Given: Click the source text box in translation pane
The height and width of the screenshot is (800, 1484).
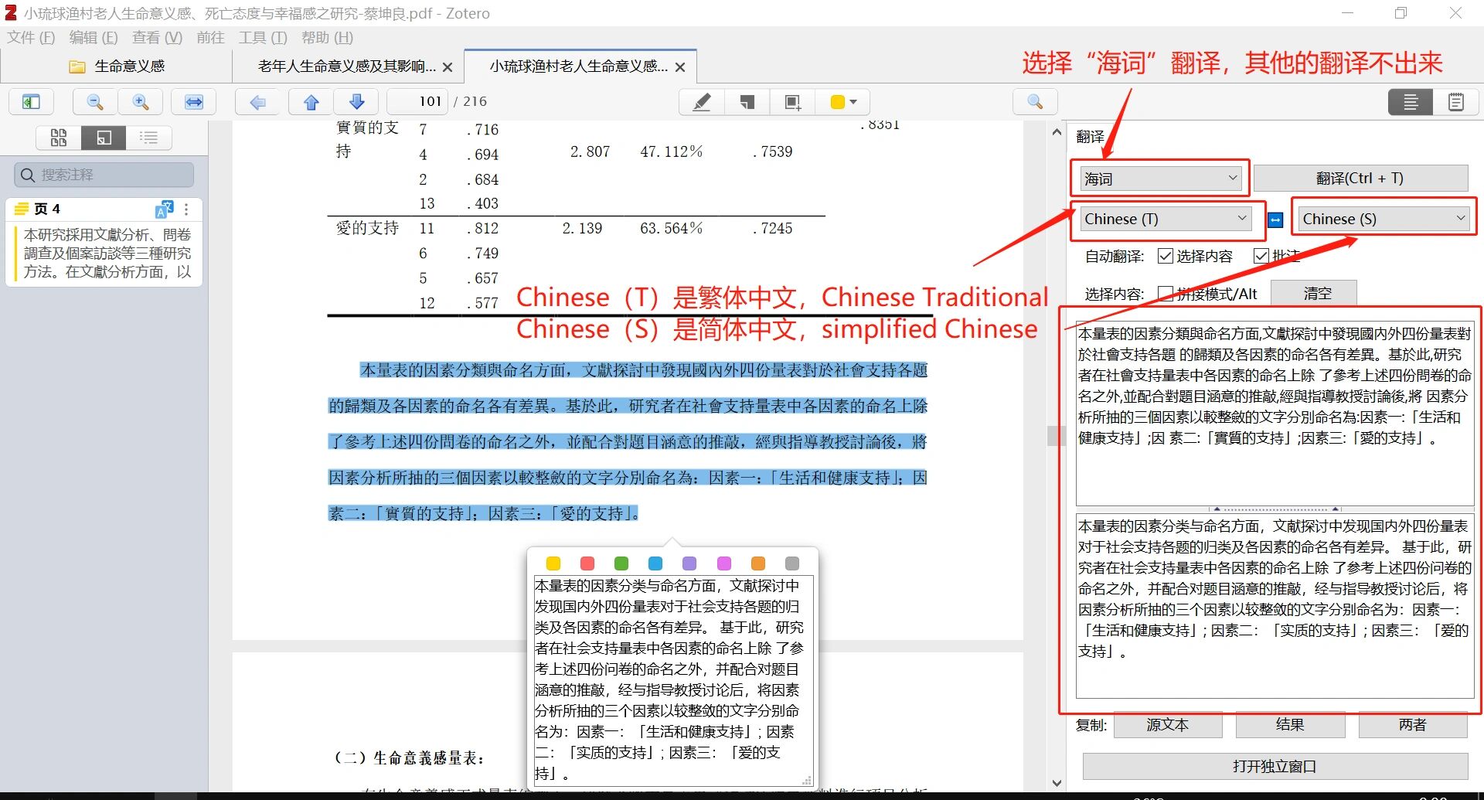Looking at the screenshot, I should click(x=1275, y=414).
